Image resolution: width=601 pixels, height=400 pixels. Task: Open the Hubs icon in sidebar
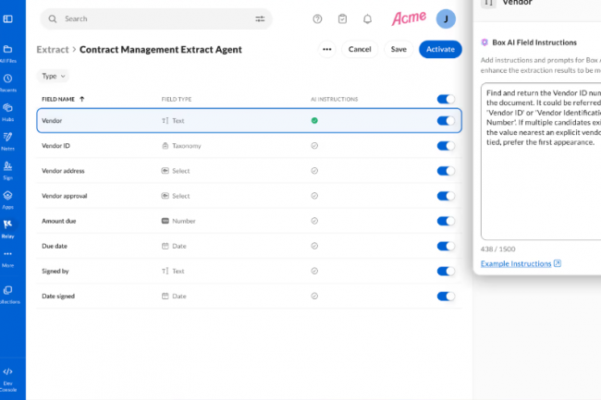pos(7,110)
